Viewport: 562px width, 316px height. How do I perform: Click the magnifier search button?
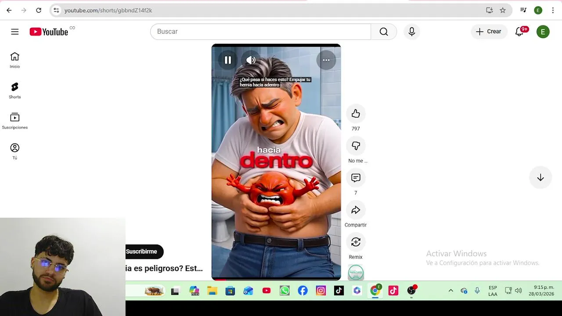384,32
